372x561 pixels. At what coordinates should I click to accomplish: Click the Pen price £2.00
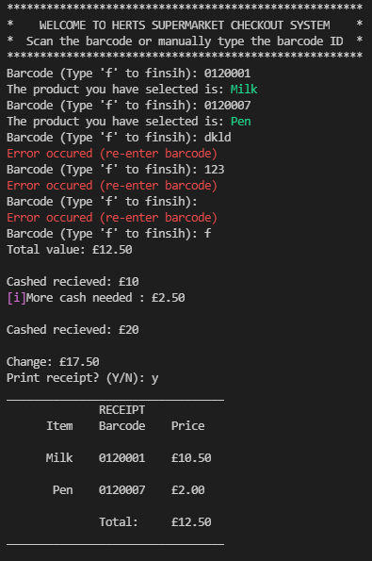coord(188,489)
